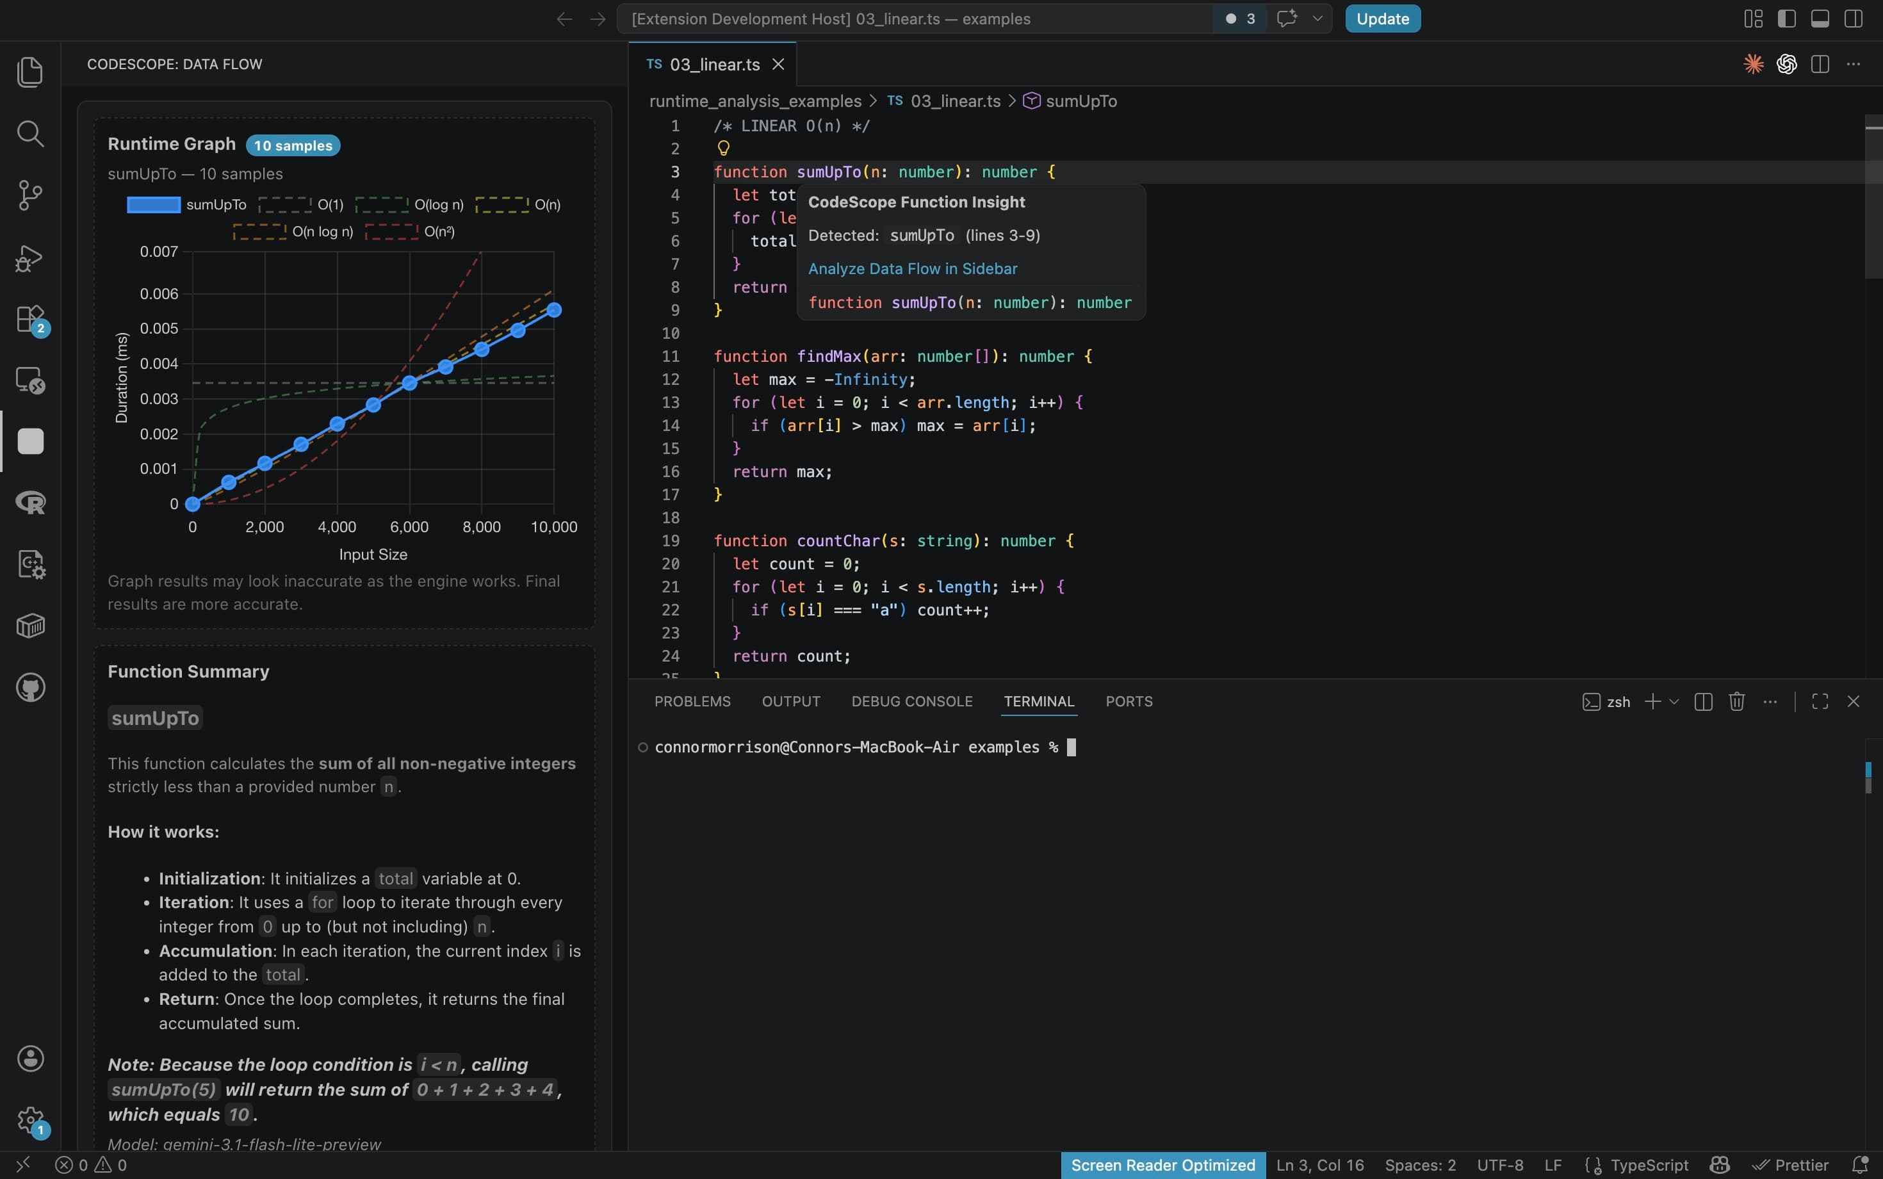Expand the chat dropdown arrow in title bar
The width and height of the screenshot is (1883, 1179).
pyautogui.click(x=1317, y=19)
